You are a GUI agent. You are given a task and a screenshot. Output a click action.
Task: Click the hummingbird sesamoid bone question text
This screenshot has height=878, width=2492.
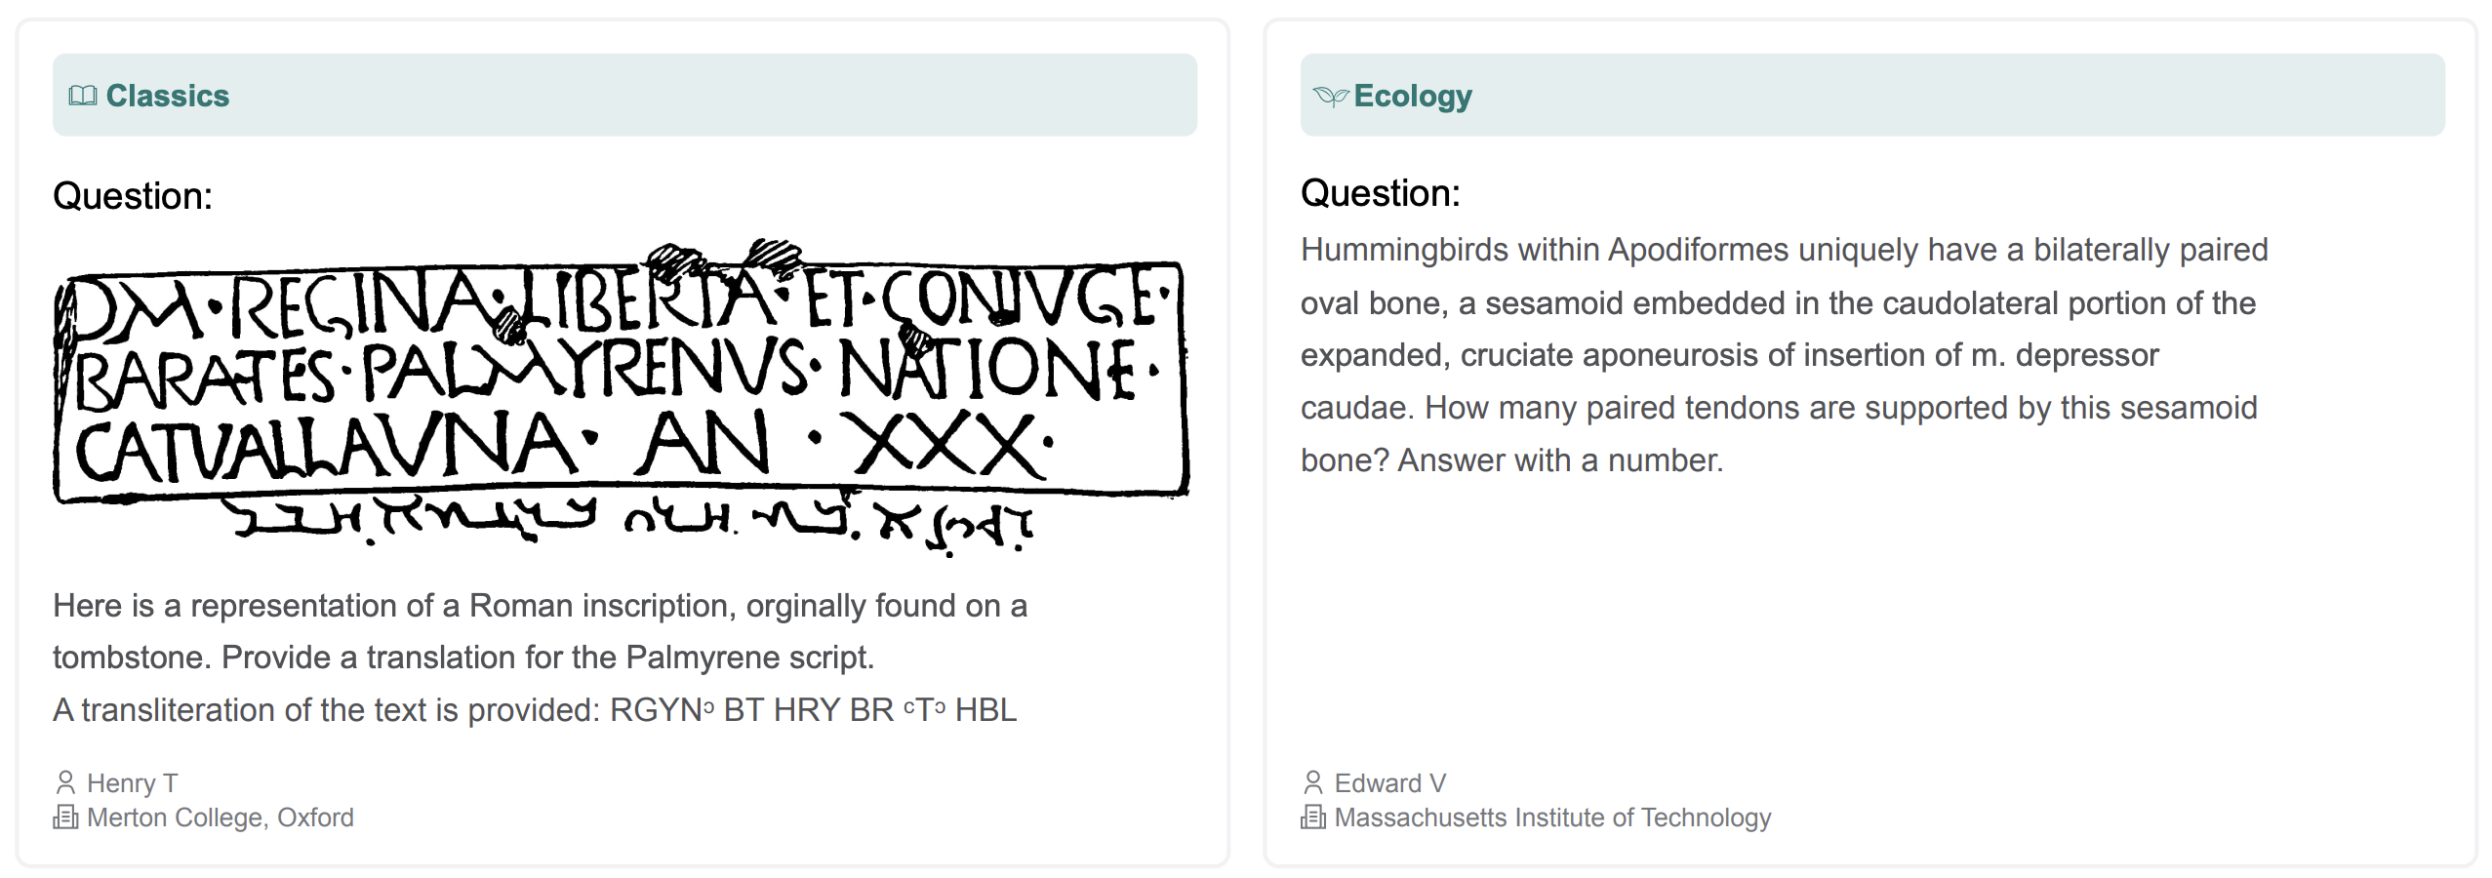1782,355
